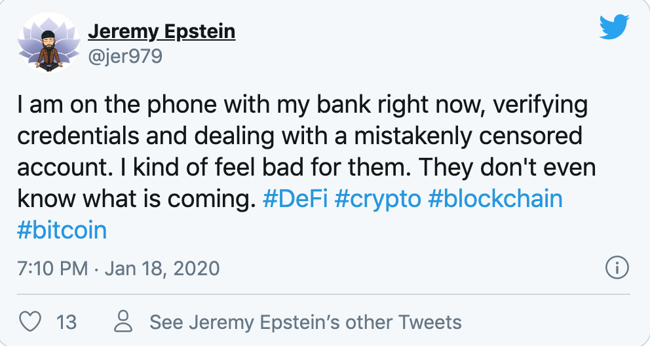Click the person silhouette icon
This screenshot has height=346, width=650.
pos(123,322)
